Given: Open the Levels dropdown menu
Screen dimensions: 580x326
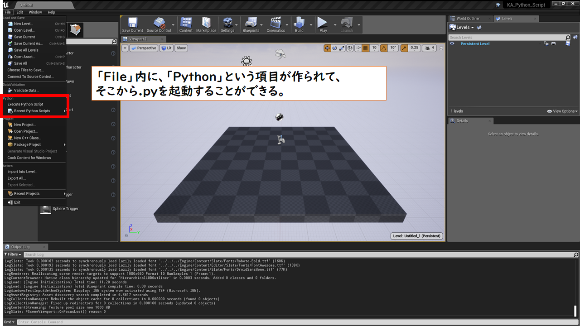Looking at the screenshot, I should [462, 27].
